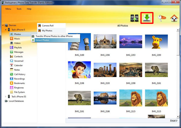Screen dimensions: 181x128
Task: Click the Total:0 status text
Action: click(173, 121)
